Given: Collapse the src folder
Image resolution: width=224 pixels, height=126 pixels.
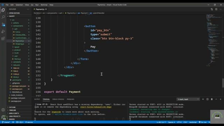Looking at the screenshot, I should click(13, 20).
